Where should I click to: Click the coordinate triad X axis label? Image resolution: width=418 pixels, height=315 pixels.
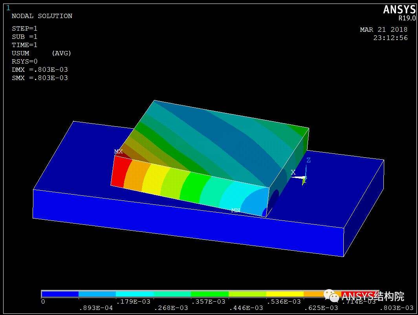[x=293, y=172]
